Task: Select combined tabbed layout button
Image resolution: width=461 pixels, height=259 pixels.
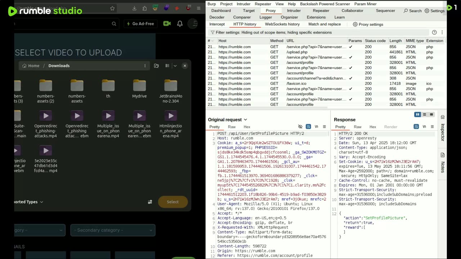Action: pyautogui.click(x=431, y=114)
